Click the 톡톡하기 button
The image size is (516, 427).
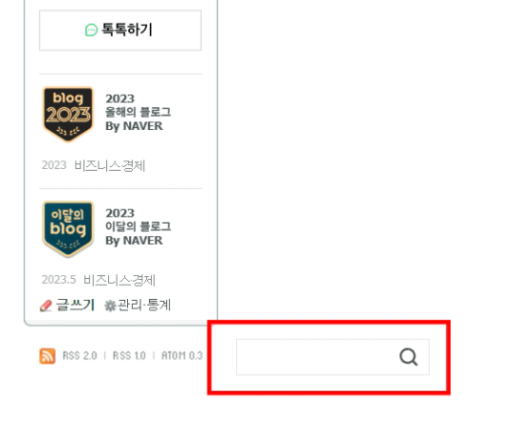[120, 31]
